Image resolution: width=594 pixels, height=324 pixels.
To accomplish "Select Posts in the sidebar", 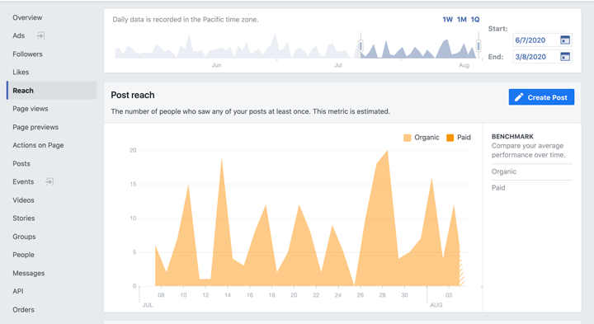I will tap(21, 163).
